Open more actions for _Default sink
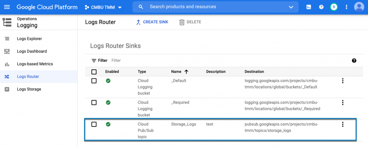 pos(342,81)
